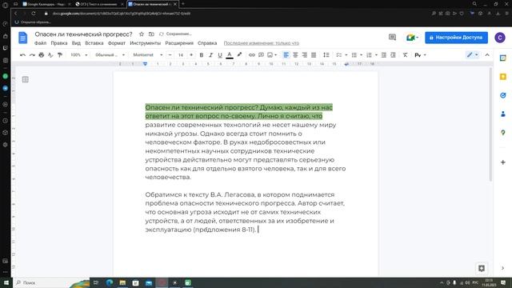The height and width of the screenshot is (288, 512).
Task: Open Google Calendar side panel
Action: coord(503,58)
